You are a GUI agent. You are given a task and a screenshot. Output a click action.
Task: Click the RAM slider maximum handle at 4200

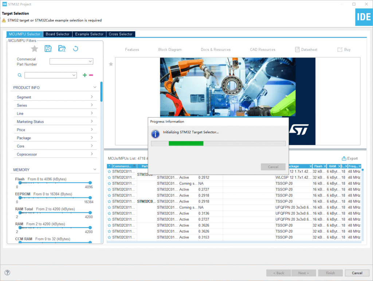point(90,228)
